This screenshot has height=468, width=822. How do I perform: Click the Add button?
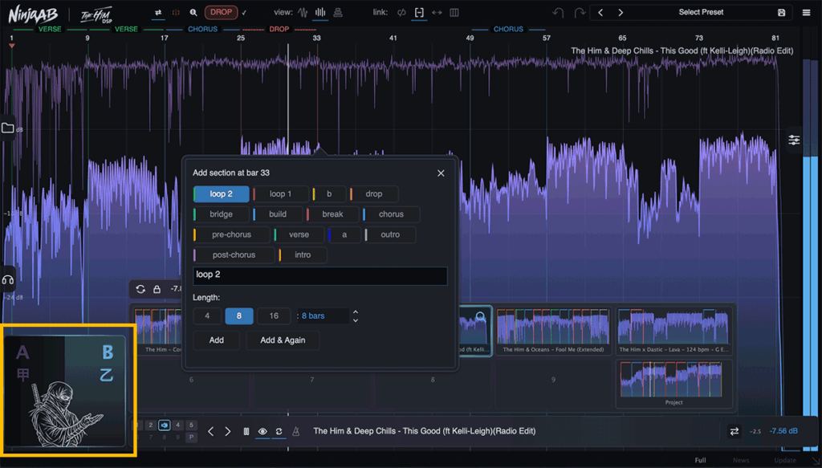coord(217,340)
